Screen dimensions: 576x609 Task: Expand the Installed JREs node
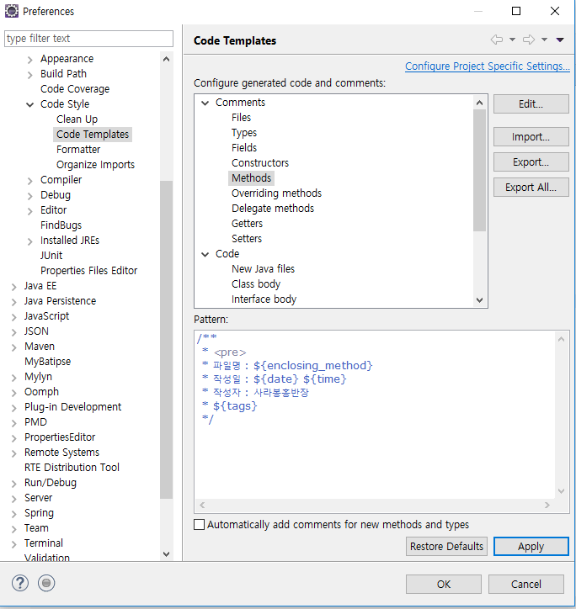[30, 241]
